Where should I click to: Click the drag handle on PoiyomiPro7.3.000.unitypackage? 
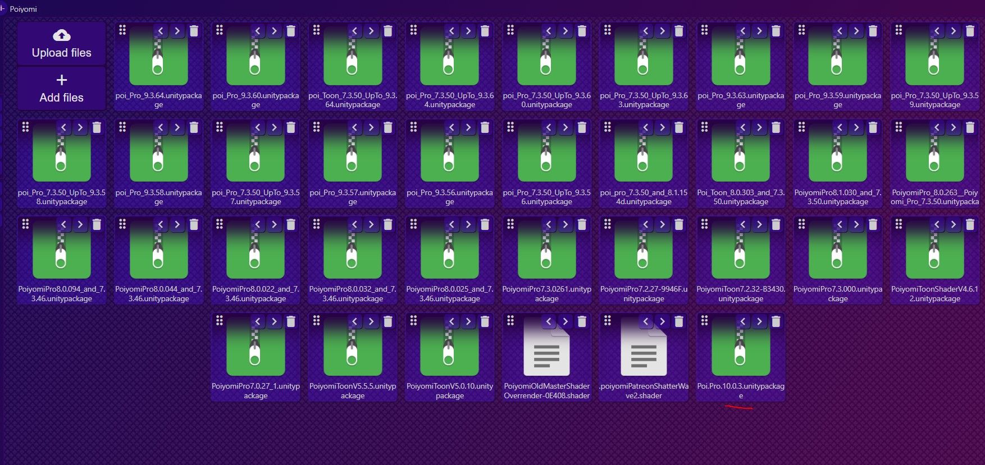click(801, 224)
